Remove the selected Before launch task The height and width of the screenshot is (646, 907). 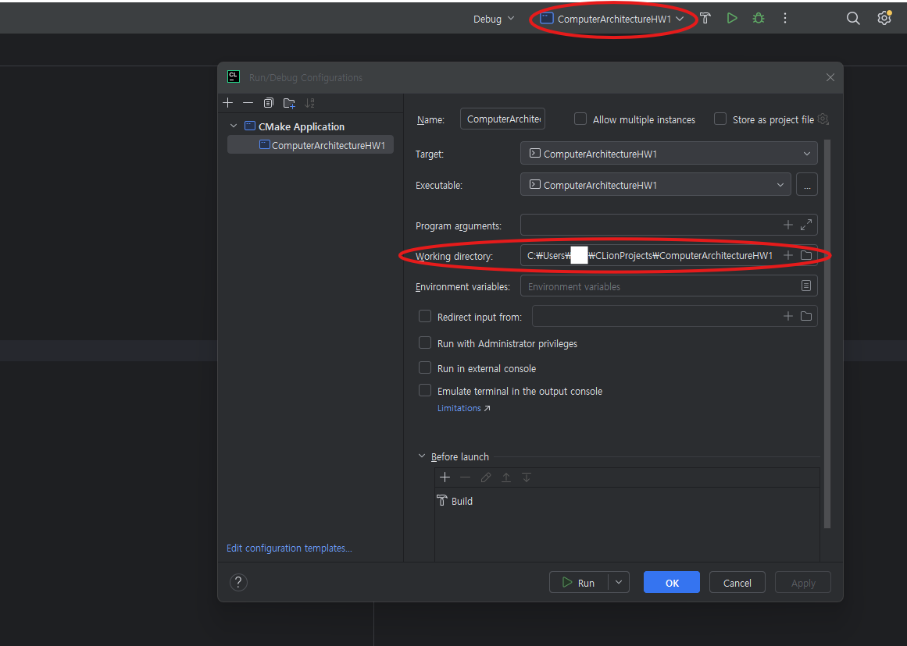click(x=465, y=477)
